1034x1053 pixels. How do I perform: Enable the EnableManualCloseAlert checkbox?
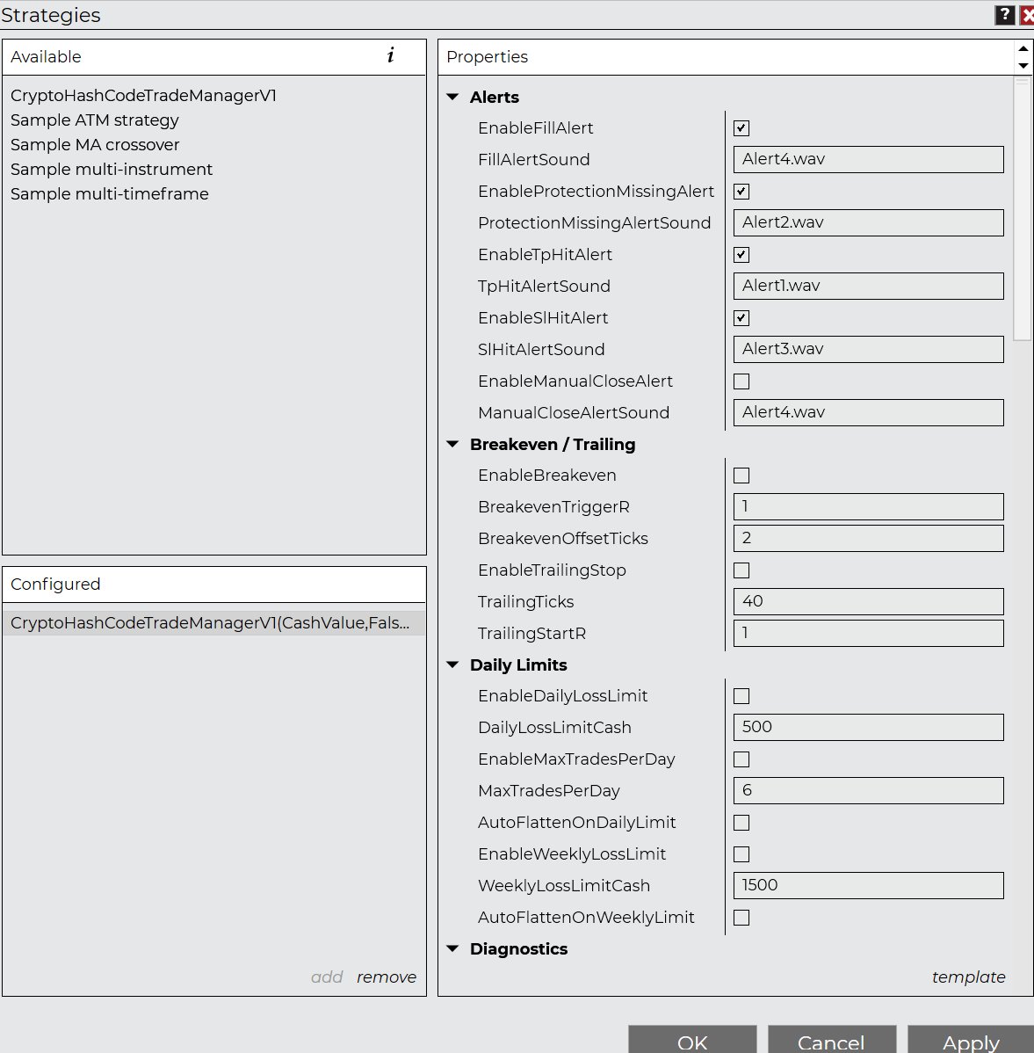coord(741,381)
